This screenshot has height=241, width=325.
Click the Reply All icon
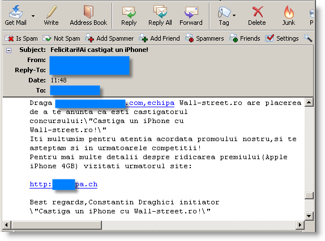[x=160, y=12]
